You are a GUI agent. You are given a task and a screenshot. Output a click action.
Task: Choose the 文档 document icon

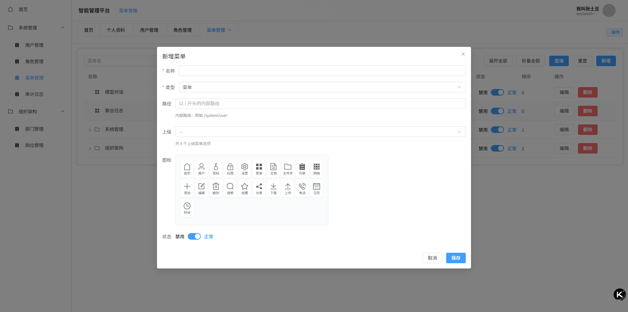(273, 169)
